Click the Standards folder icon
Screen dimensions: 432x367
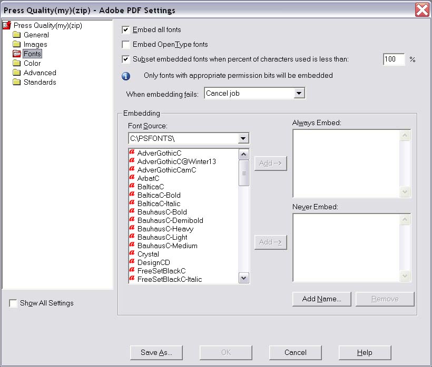click(16, 82)
